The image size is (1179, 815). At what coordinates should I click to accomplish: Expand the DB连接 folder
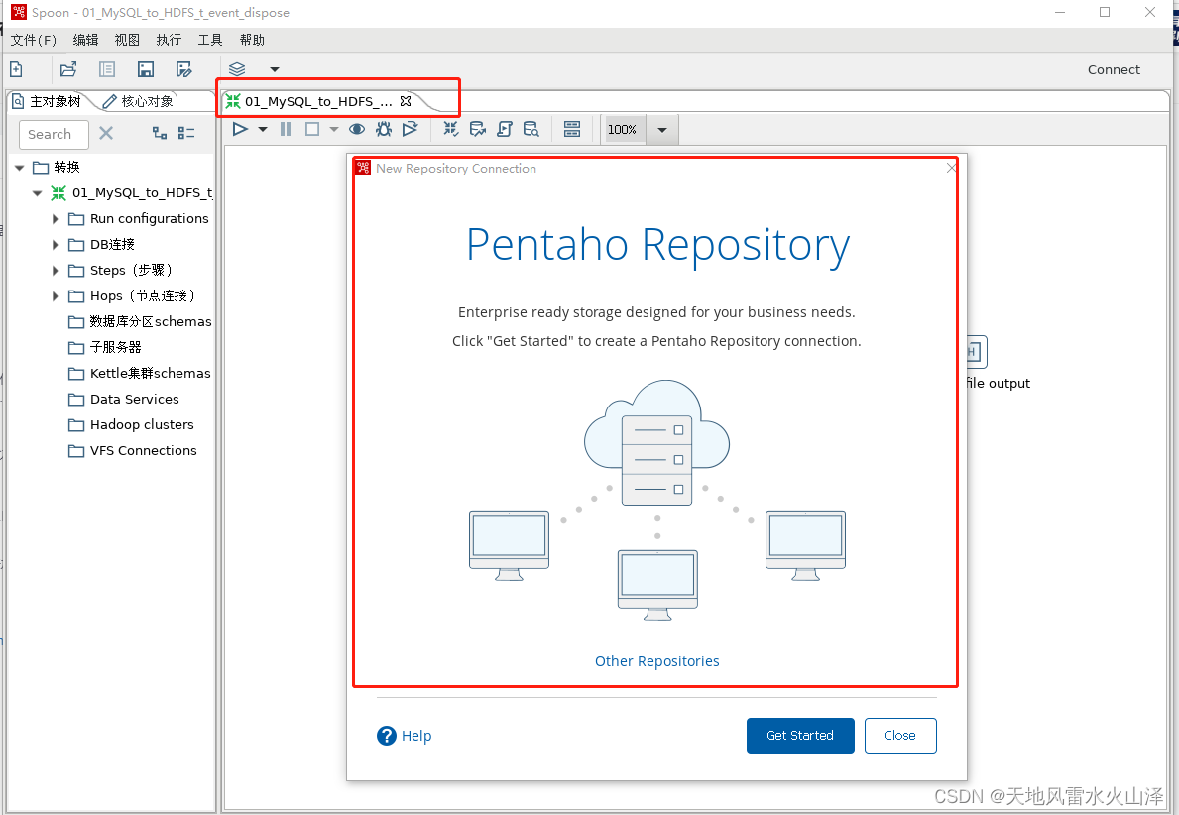(x=55, y=244)
